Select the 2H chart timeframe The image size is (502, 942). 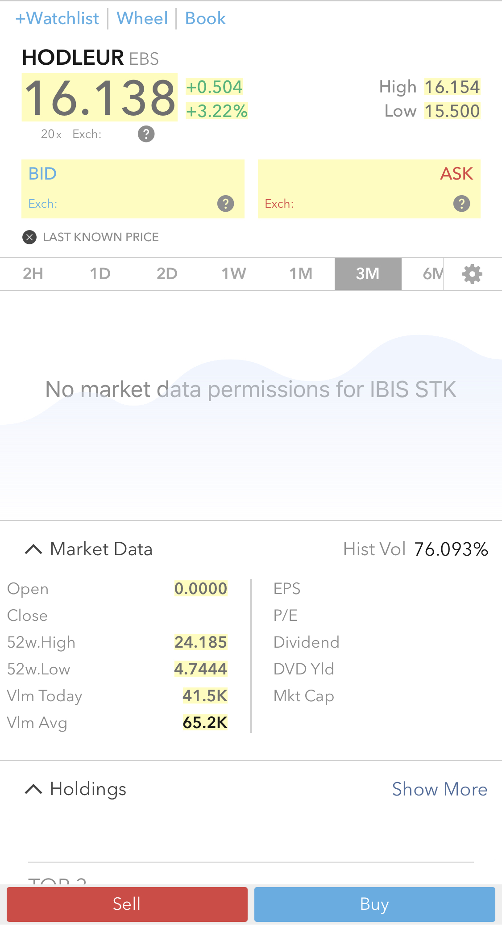pyautogui.click(x=33, y=274)
